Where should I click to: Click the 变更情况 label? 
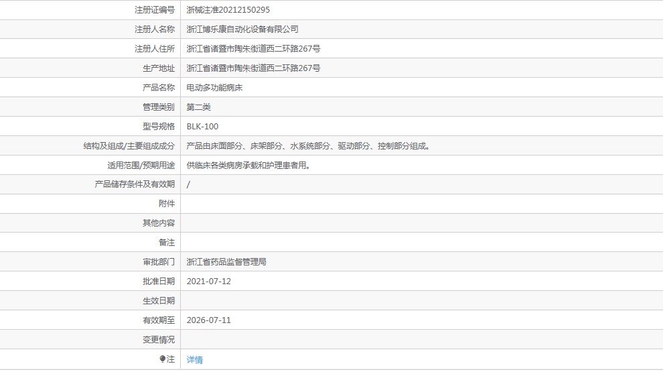(159, 340)
